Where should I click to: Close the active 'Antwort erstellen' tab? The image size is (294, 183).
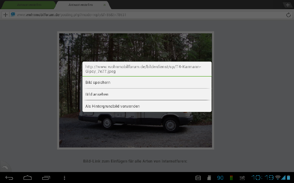(x=104, y=5)
